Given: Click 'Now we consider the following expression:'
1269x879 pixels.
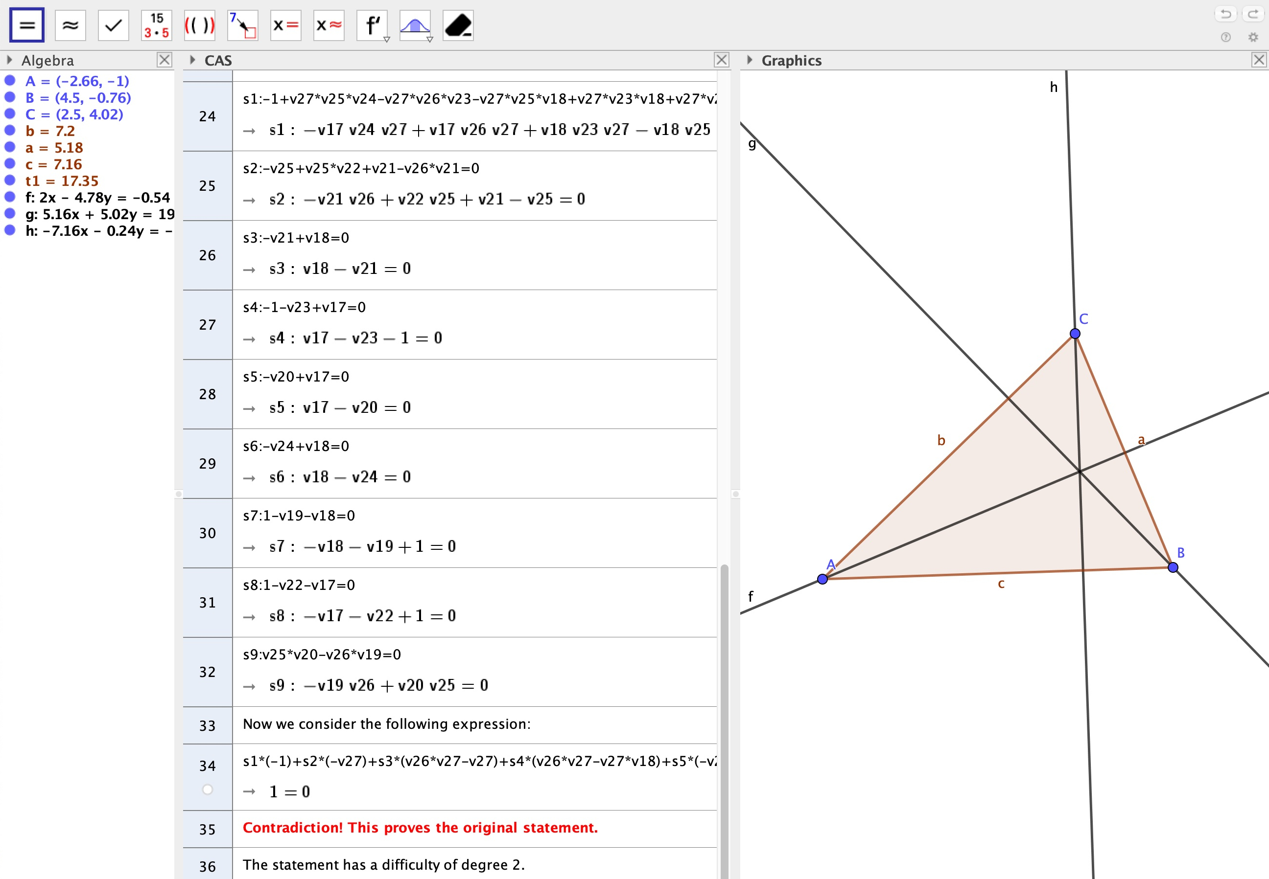Looking at the screenshot, I should click(386, 723).
